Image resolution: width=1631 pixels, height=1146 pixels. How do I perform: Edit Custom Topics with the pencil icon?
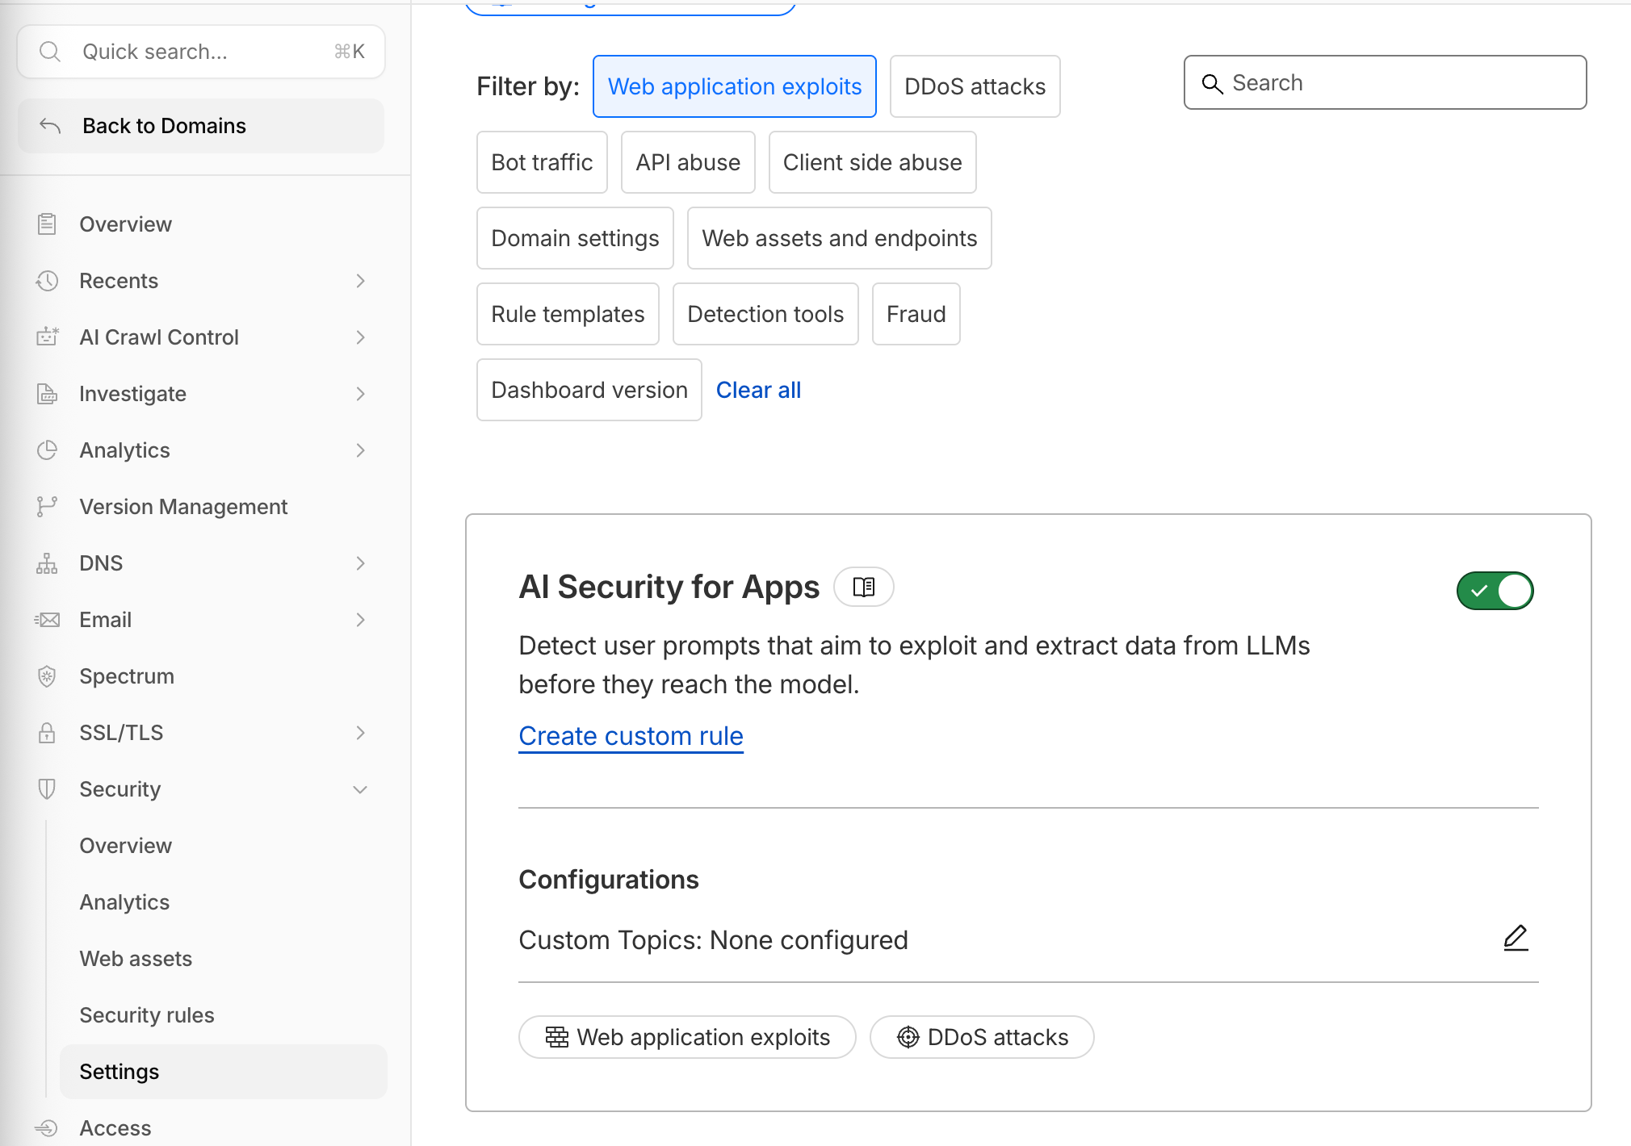tap(1516, 939)
